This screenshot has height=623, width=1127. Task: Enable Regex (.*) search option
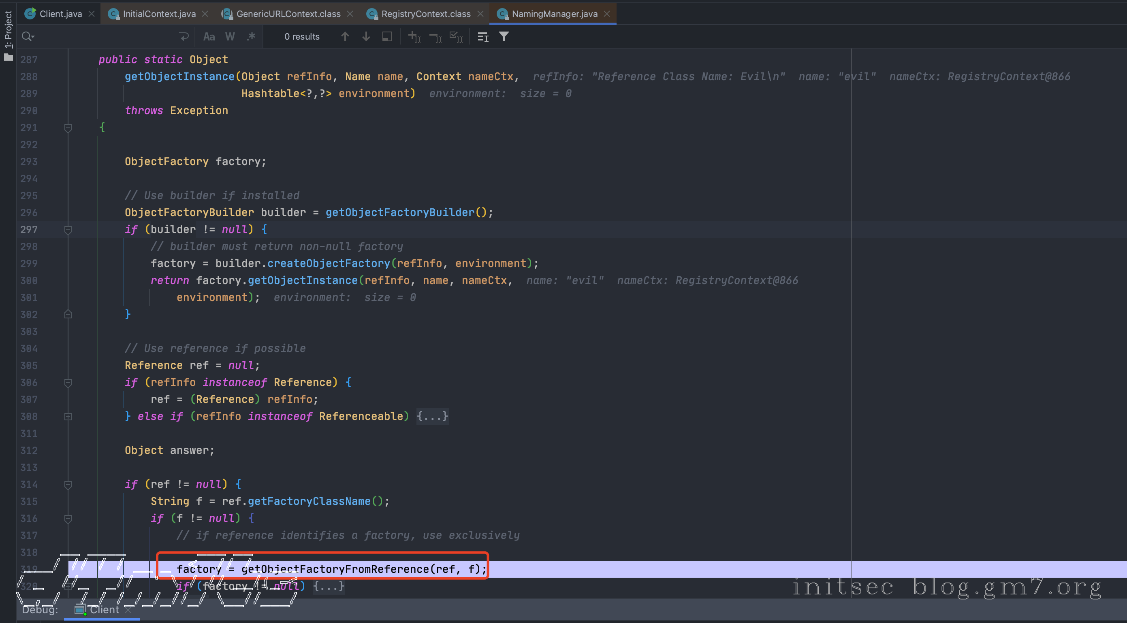click(251, 37)
